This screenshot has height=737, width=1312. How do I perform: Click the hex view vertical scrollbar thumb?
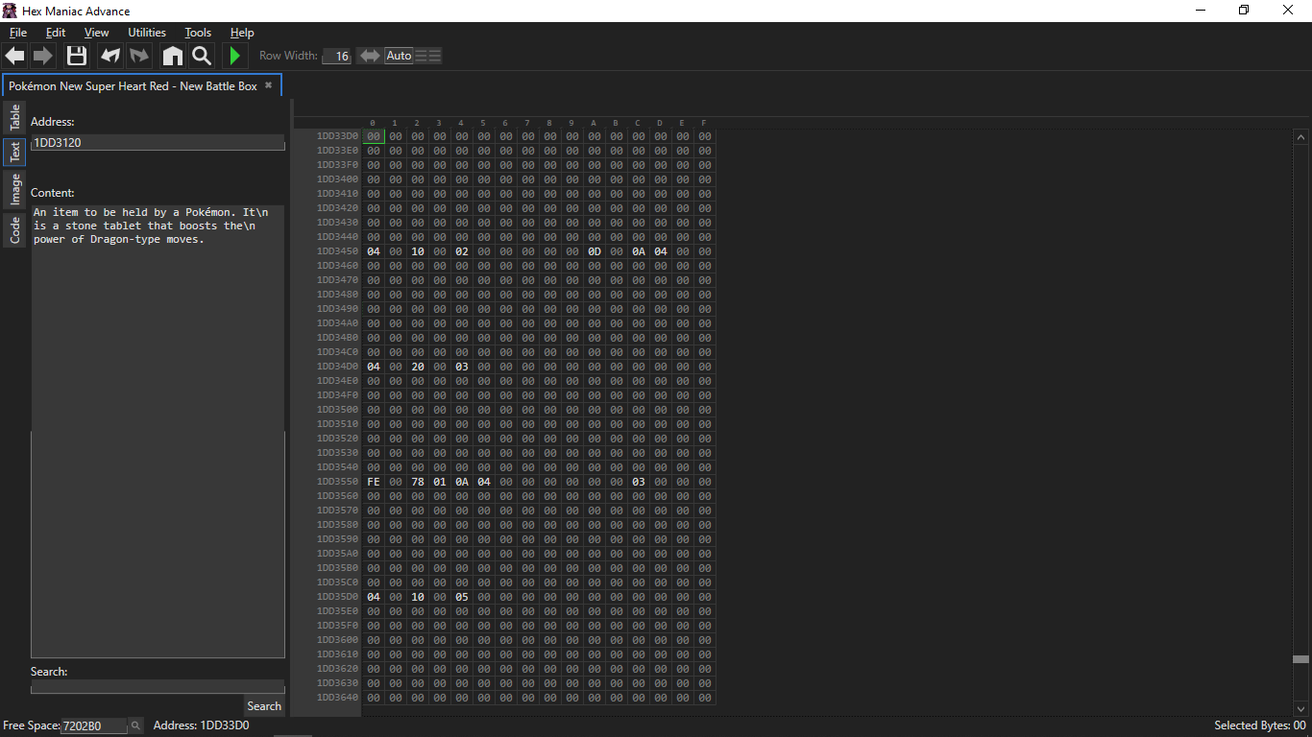[x=1300, y=659]
